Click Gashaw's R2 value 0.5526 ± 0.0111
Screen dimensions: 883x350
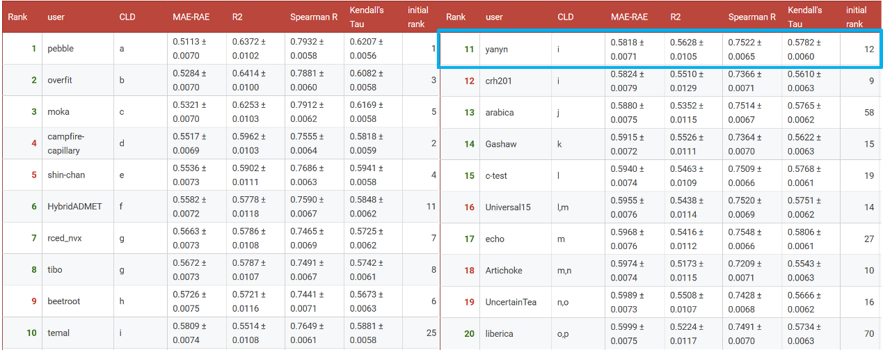(687, 144)
